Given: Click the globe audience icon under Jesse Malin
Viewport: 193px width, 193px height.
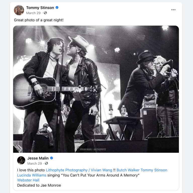Looking at the screenshot, I should [x=46, y=163].
